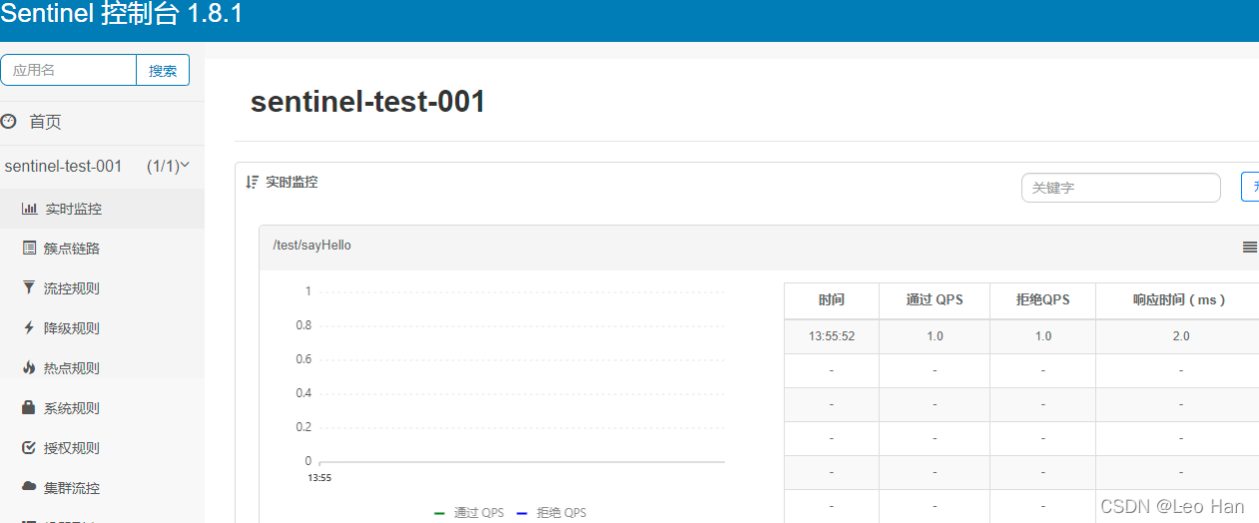Click the authorization rule check icon

tap(29, 448)
